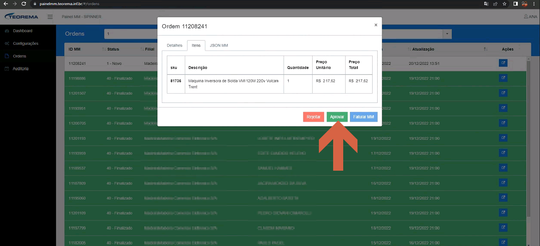Screen dimensions: 540x246
Task: Share this page from address bar
Action: pos(496,4)
